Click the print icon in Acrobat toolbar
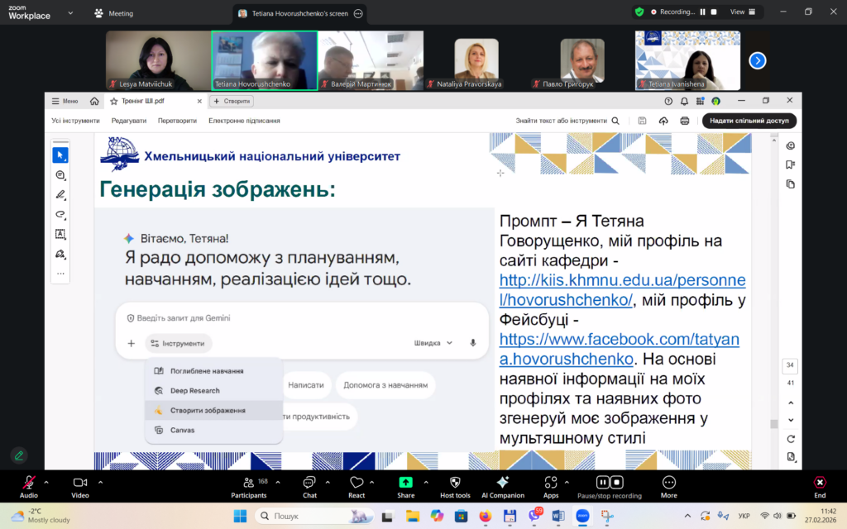This screenshot has width=847, height=529. (x=685, y=121)
